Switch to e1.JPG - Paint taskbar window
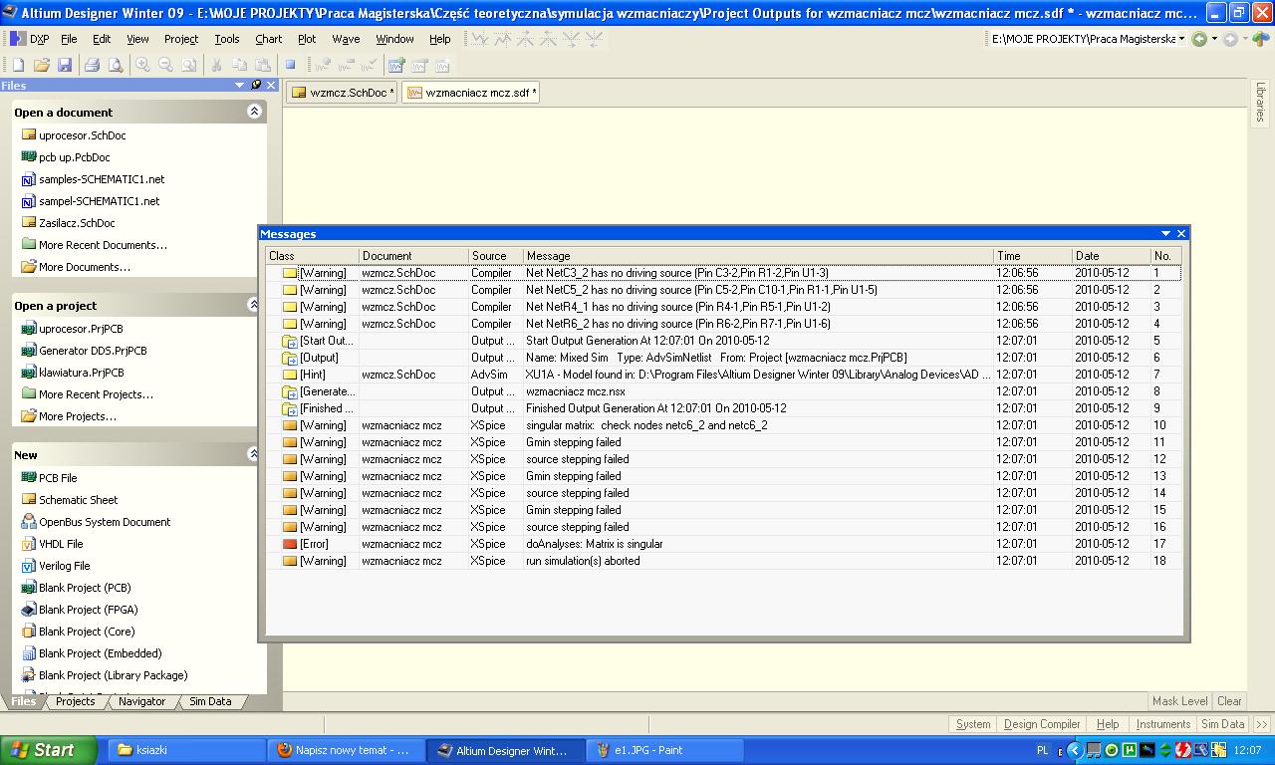The height and width of the screenshot is (765, 1275). [664, 750]
